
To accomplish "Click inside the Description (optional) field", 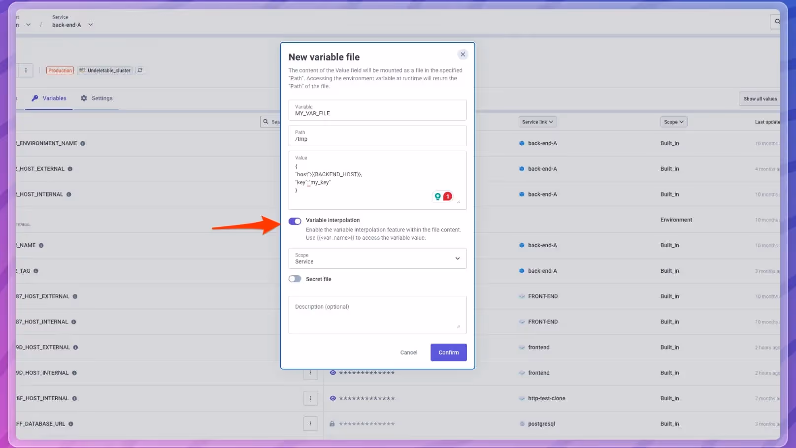I will 377,315.
